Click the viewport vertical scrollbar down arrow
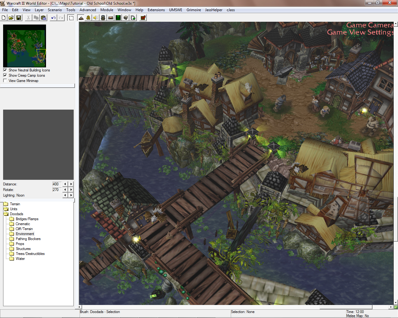The height and width of the screenshot is (318, 398). pos(396,302)
